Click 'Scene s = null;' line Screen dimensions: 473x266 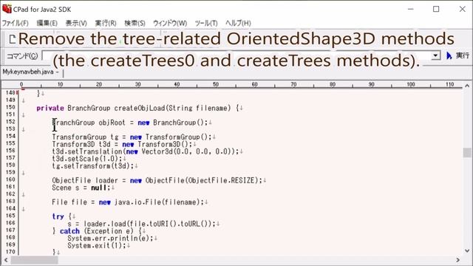(x=81, y=188)
